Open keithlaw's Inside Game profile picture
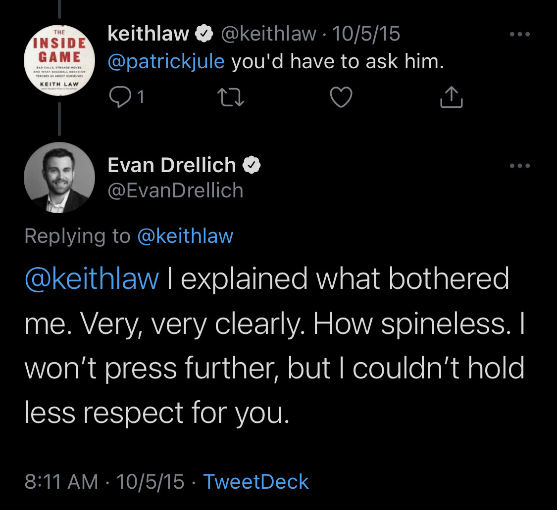The height and width of the screenshot is (510, 557). [59, 60]
